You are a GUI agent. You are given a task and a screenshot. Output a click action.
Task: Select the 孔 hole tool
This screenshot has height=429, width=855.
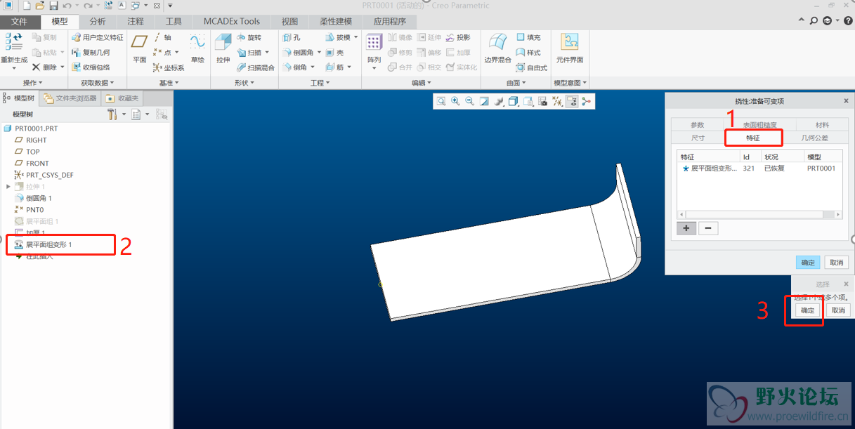click(x=292, y=37)
